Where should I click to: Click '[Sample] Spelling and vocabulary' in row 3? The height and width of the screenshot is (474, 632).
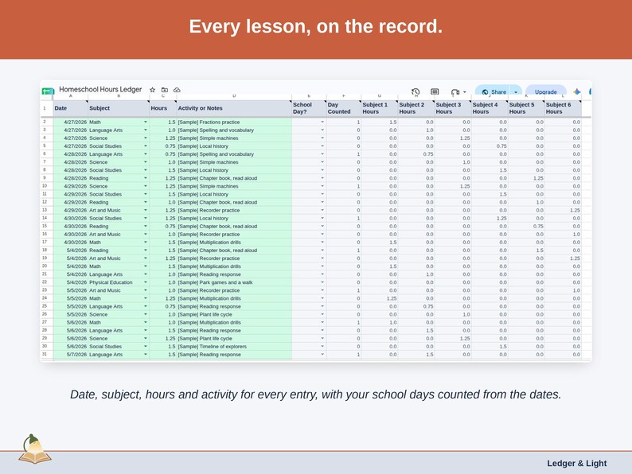pos(234,130)
